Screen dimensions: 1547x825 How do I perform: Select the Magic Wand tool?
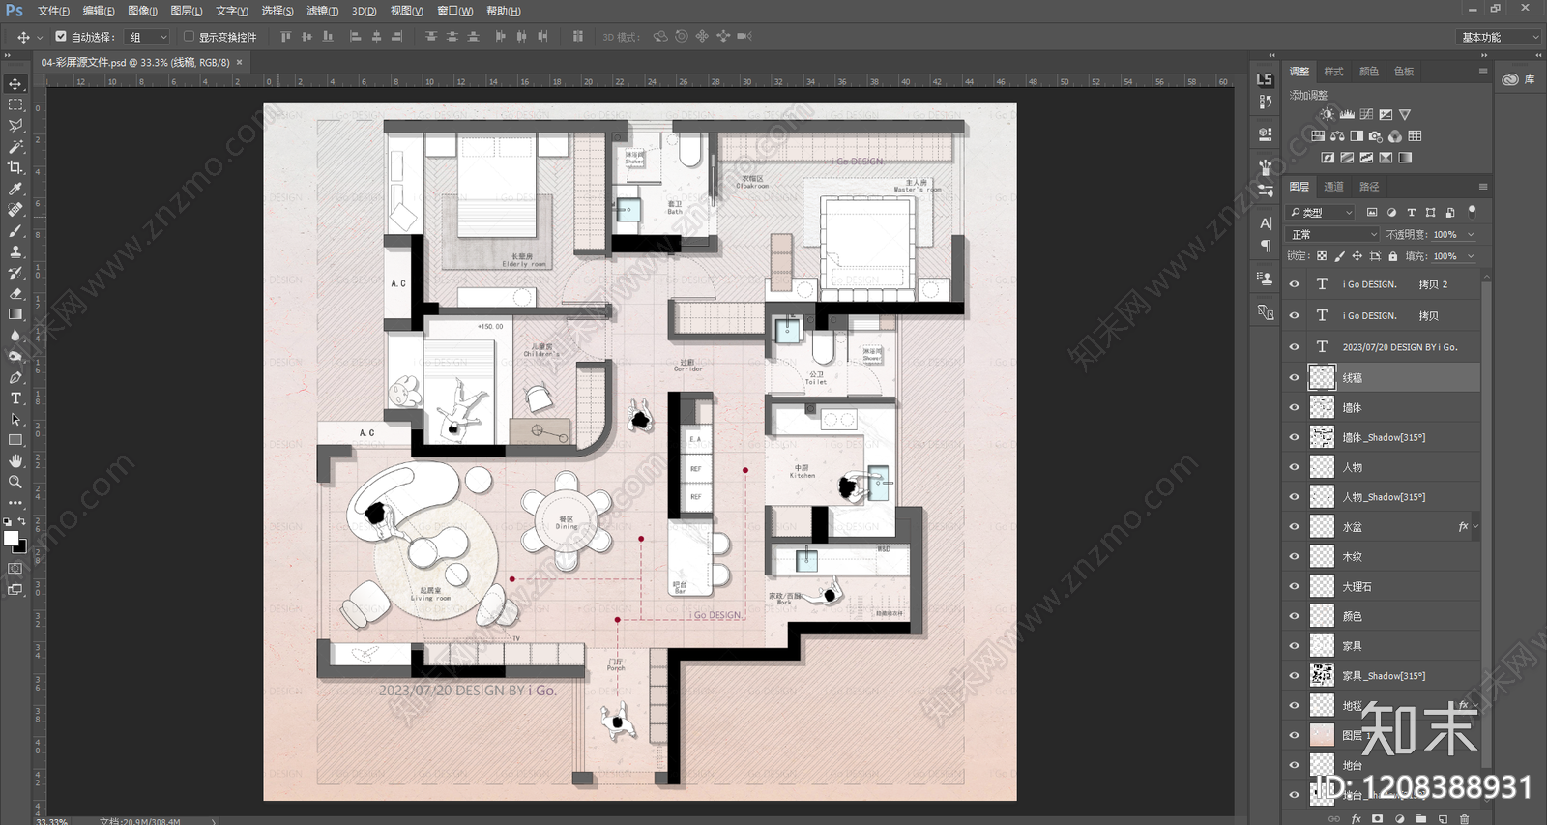click(15, 147)
